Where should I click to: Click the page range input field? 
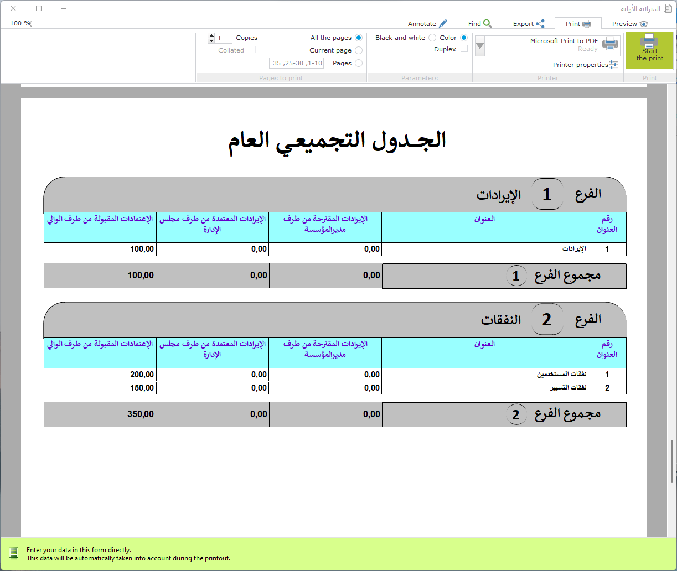point(296,63)
